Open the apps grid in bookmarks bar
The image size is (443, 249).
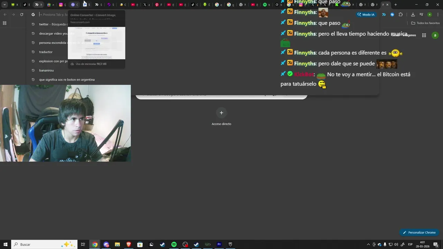[x=4, y=23]
